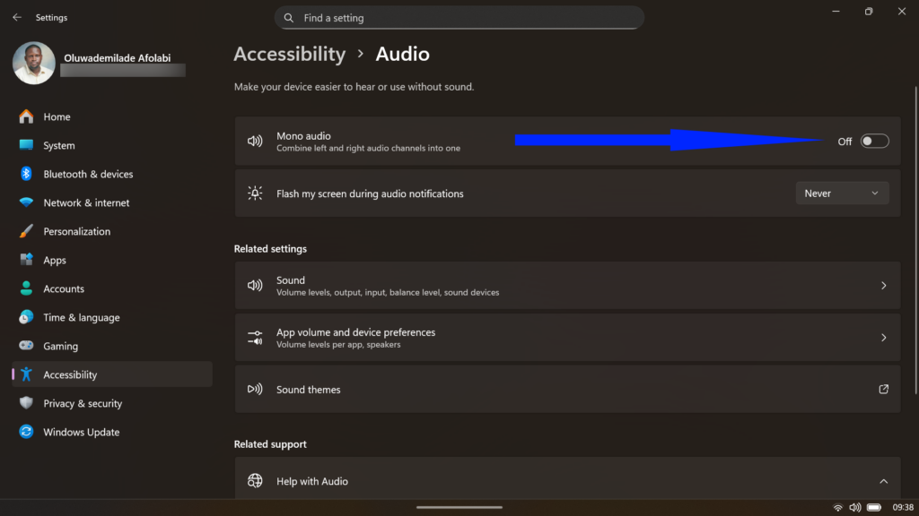Open the Sound settings page
This screenshot has width=919, height=516.
pos(567,285)
